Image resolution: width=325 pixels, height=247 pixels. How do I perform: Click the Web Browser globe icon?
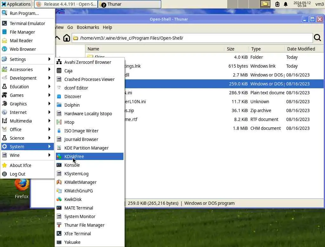tap(4, 49)
